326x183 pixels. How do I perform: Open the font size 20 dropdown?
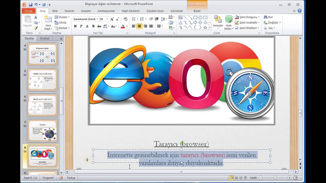pos(107,19)
